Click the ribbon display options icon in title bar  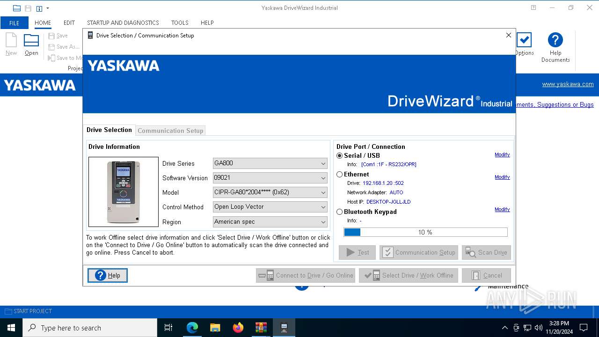point(533,8)
